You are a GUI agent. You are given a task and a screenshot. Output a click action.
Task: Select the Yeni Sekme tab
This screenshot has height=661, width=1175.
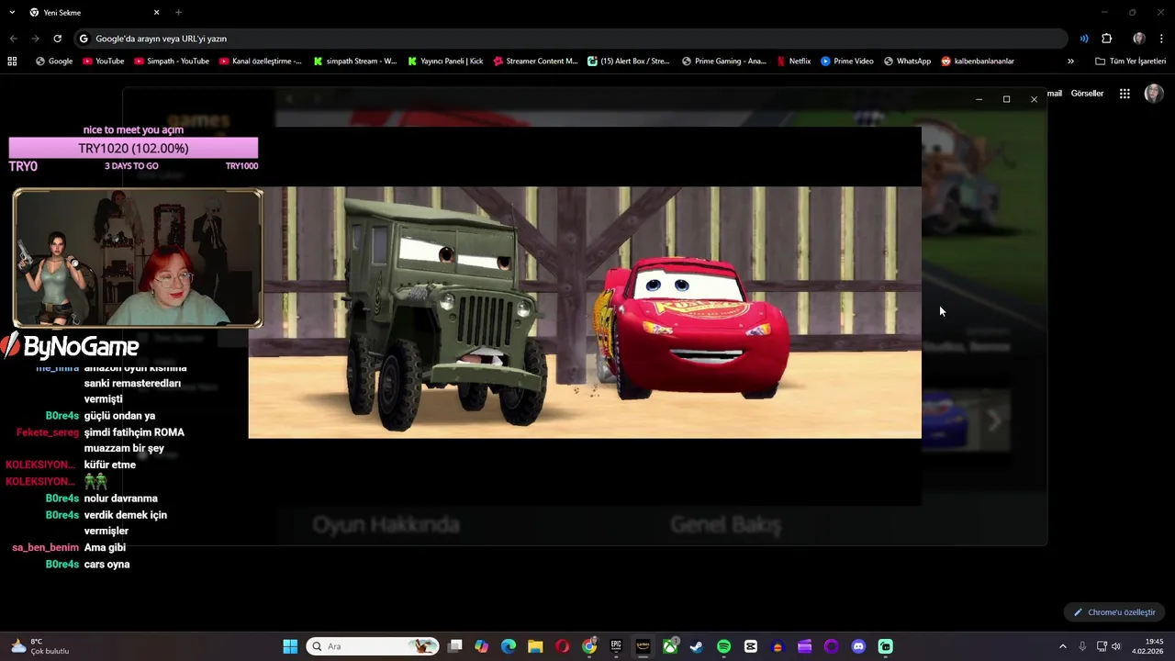tap(94, 13)
